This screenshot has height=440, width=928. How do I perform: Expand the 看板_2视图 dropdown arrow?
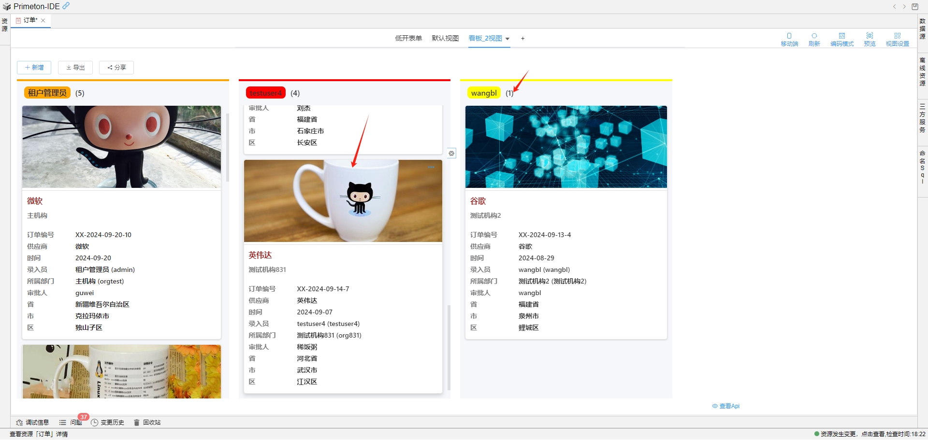(x=507, y=39)
